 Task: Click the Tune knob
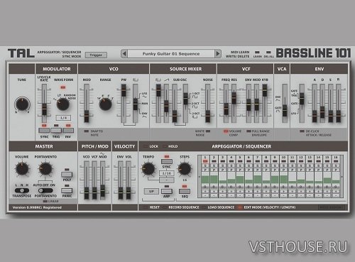click(22, 104)
